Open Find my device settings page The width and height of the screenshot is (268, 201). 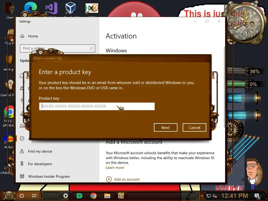tap(40, 151)
